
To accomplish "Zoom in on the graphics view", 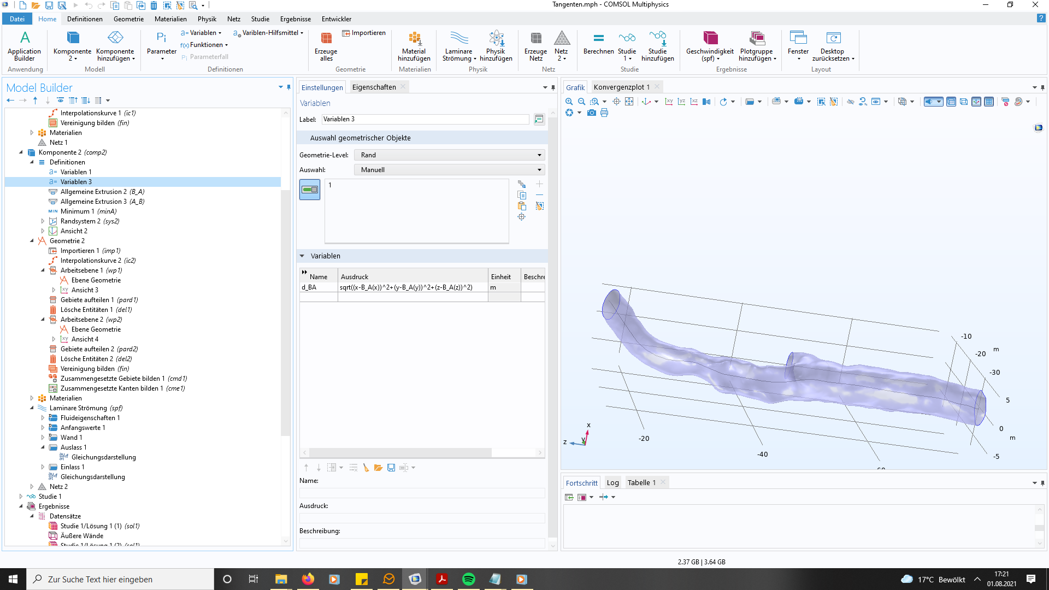I will 569,102.
